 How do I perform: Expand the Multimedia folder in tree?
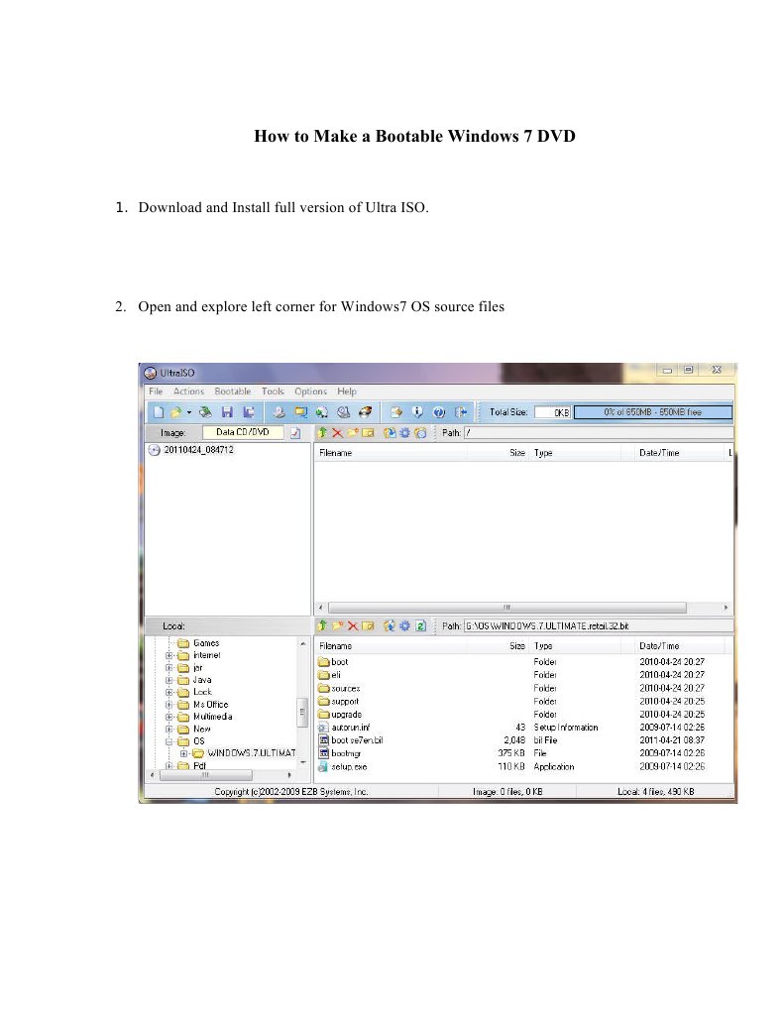[x=168, y=717]
